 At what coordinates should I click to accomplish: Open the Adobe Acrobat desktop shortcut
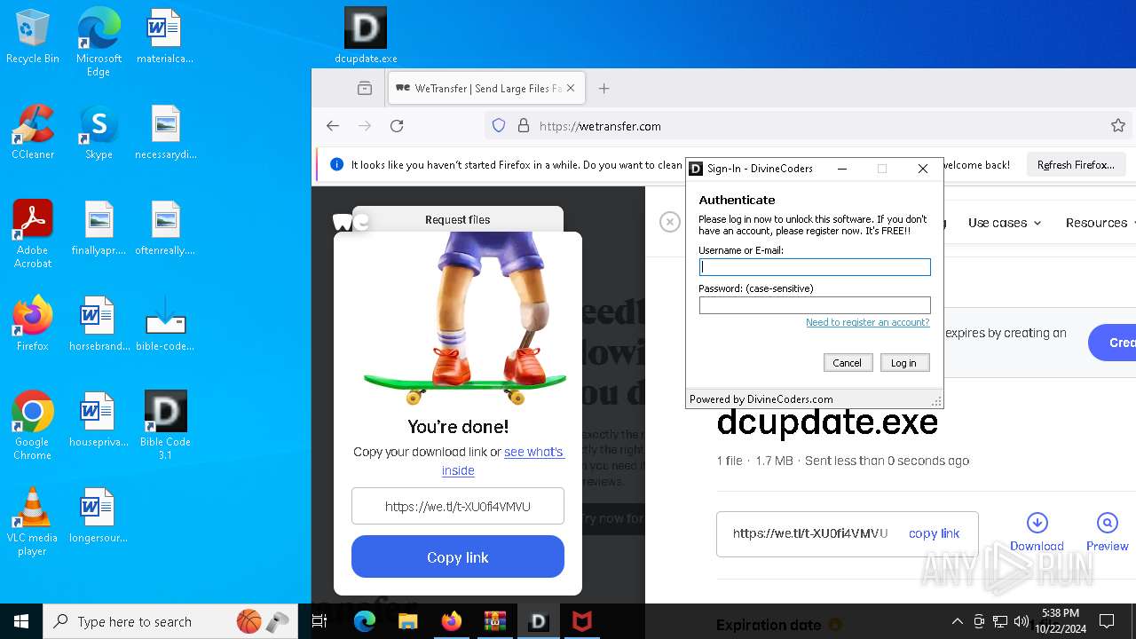pyautogui.click(x=33, y=234)
